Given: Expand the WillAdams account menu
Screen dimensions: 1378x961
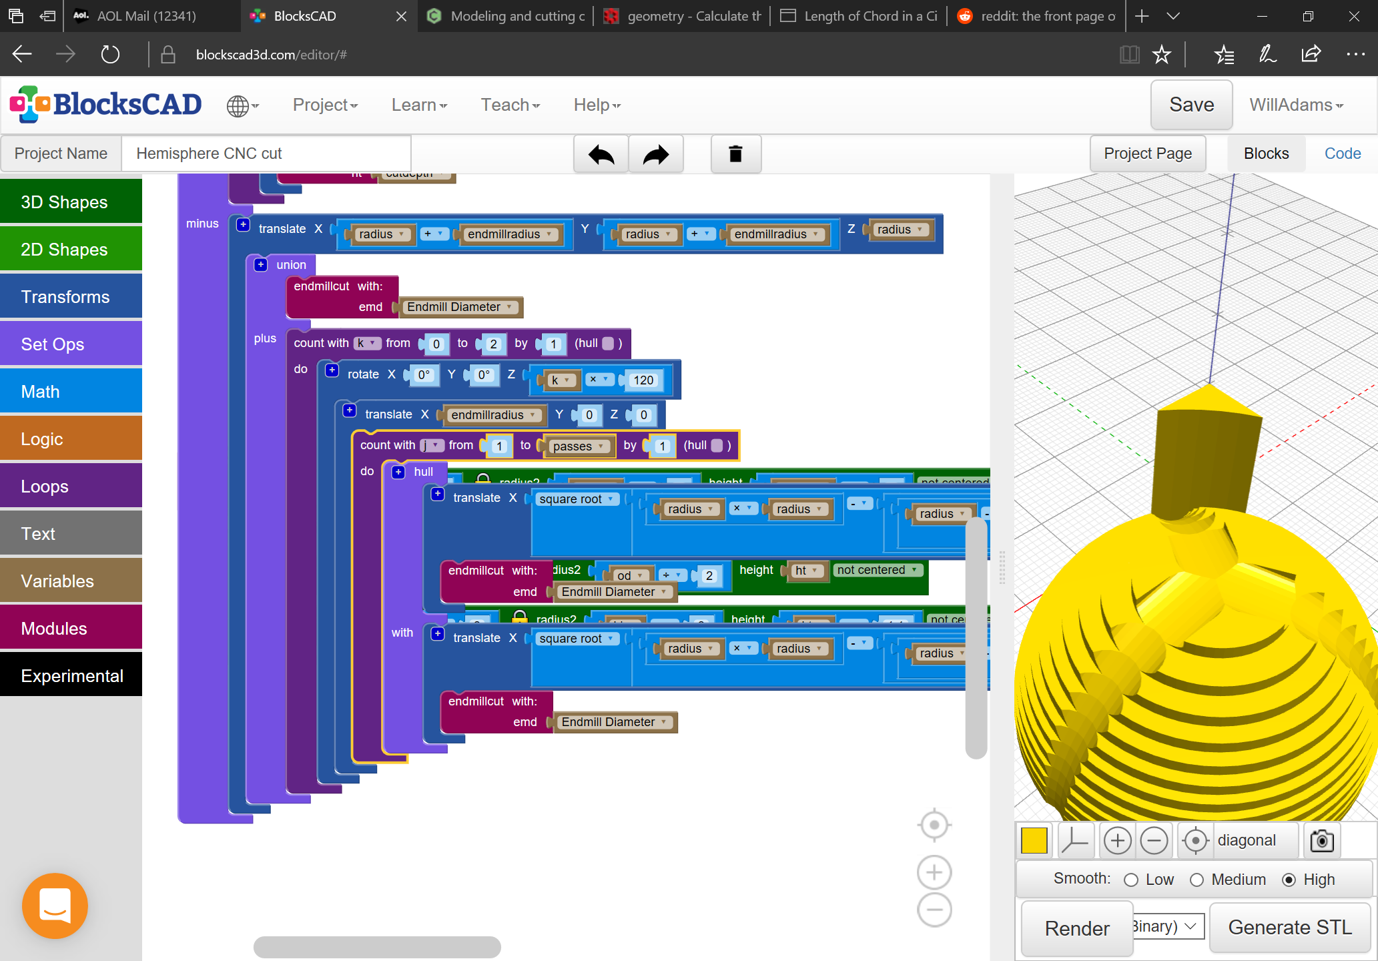Looking at the screenshot, I should [x=1296, y=105].
